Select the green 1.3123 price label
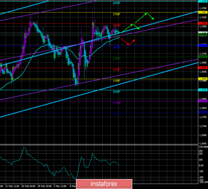Image resolution: width=208 pixels, height=189 pixels. 203,56
